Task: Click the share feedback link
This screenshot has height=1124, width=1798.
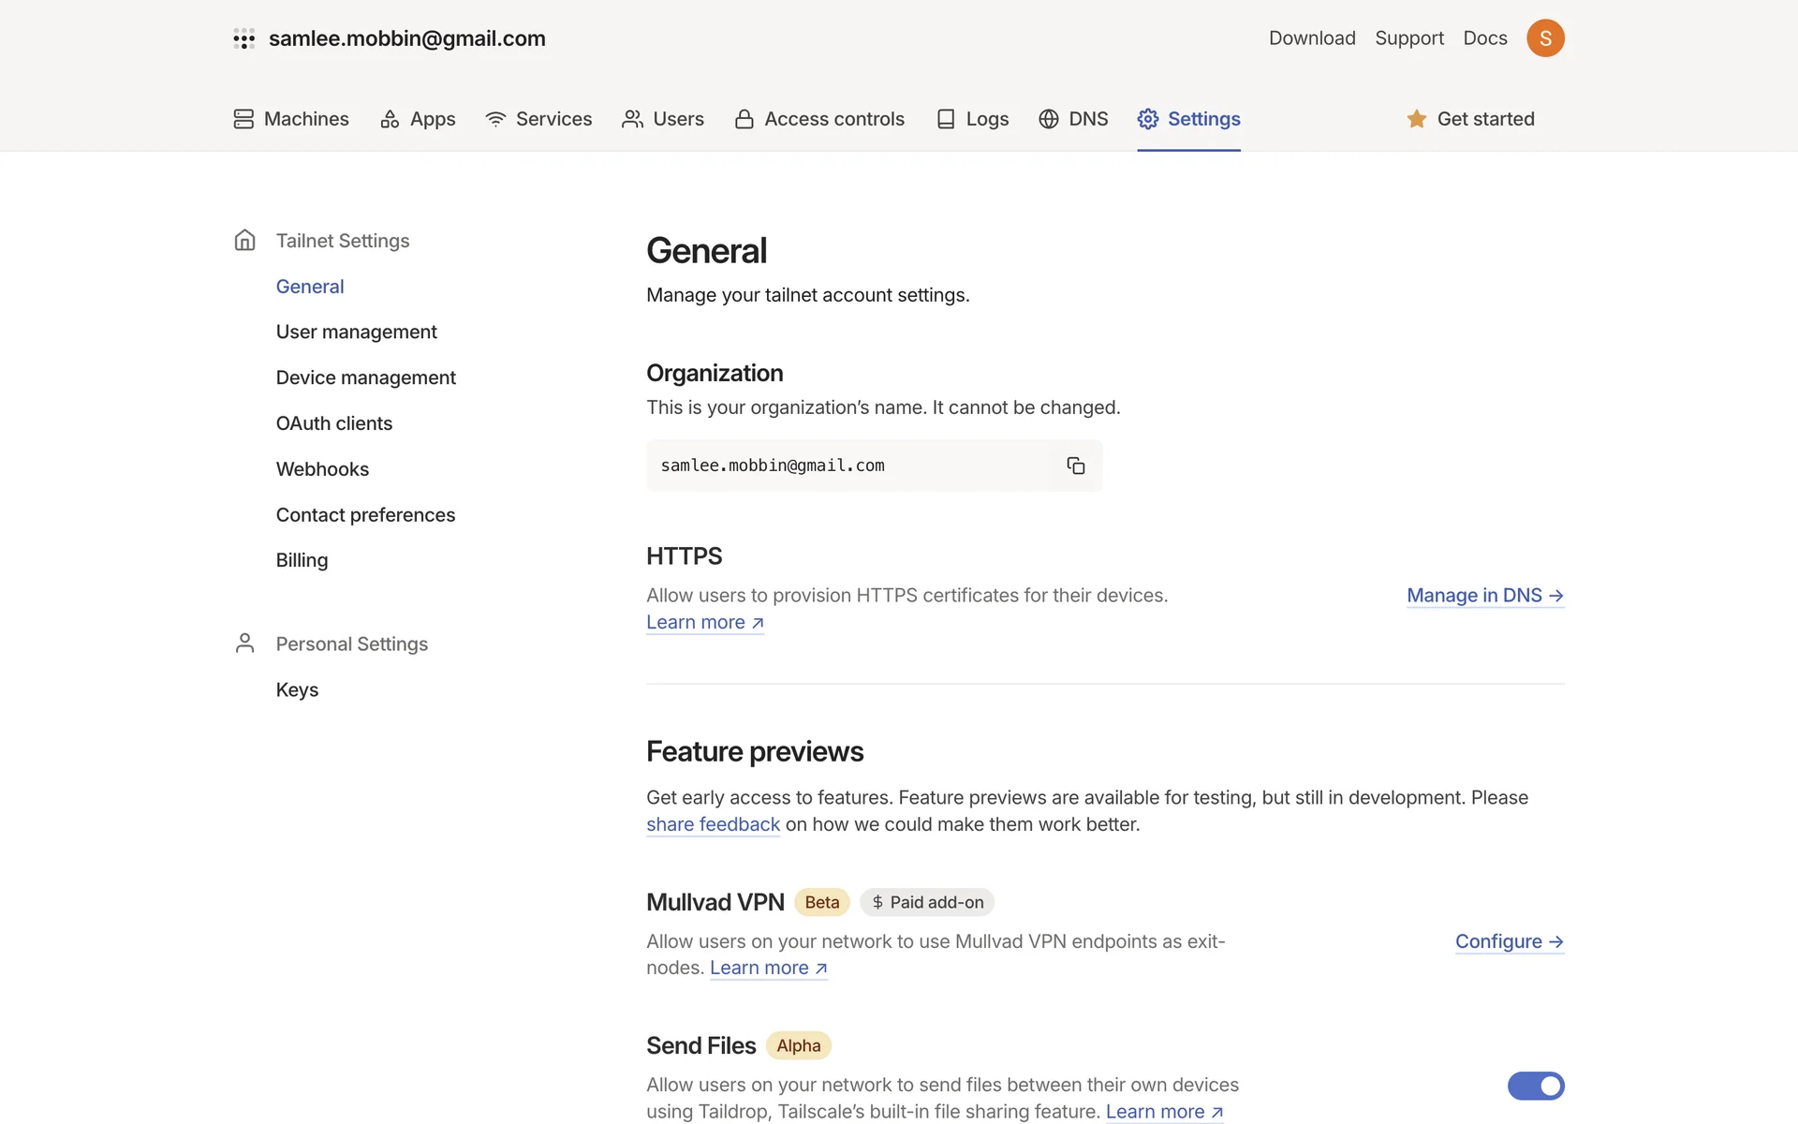Action: pos(713,824)
